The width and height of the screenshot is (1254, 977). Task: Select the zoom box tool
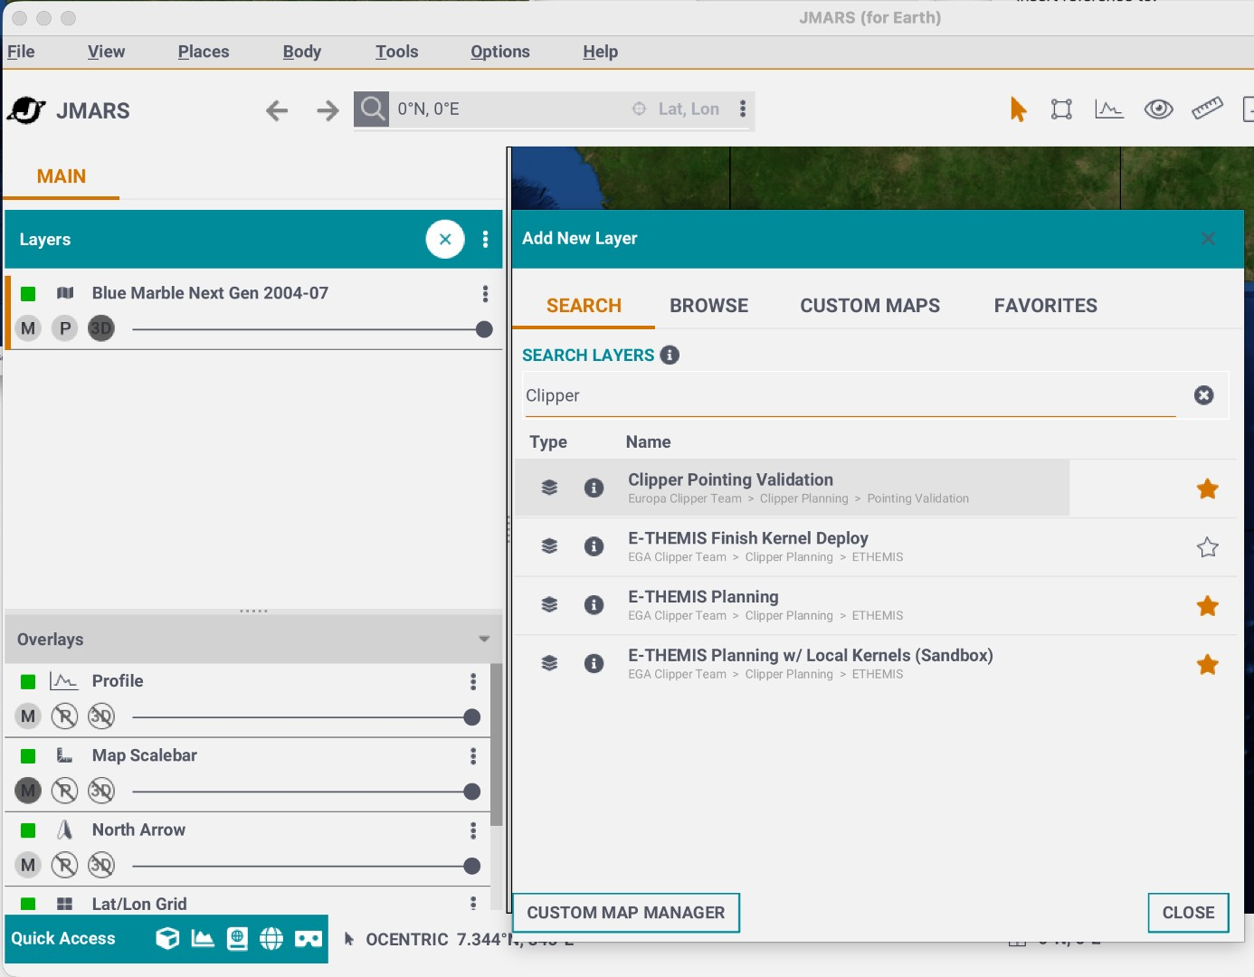tap(1061, 109)
